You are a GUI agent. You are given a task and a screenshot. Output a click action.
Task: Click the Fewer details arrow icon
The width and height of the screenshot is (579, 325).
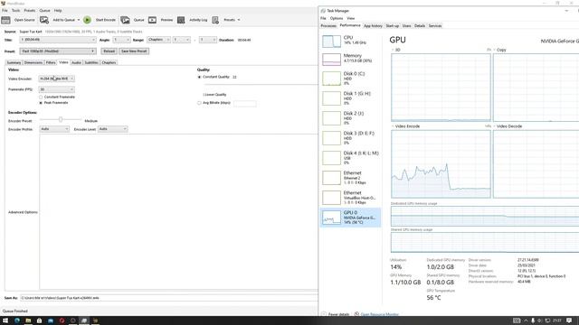point(324,314)
